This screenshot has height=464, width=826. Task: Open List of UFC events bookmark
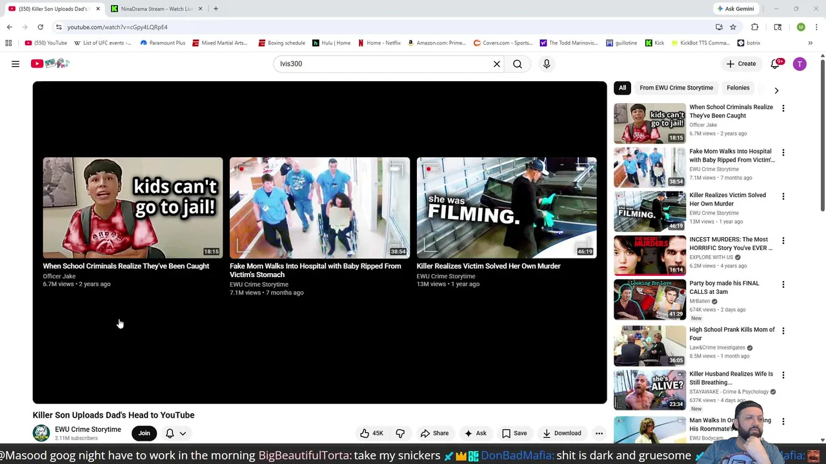pos(103,43)
